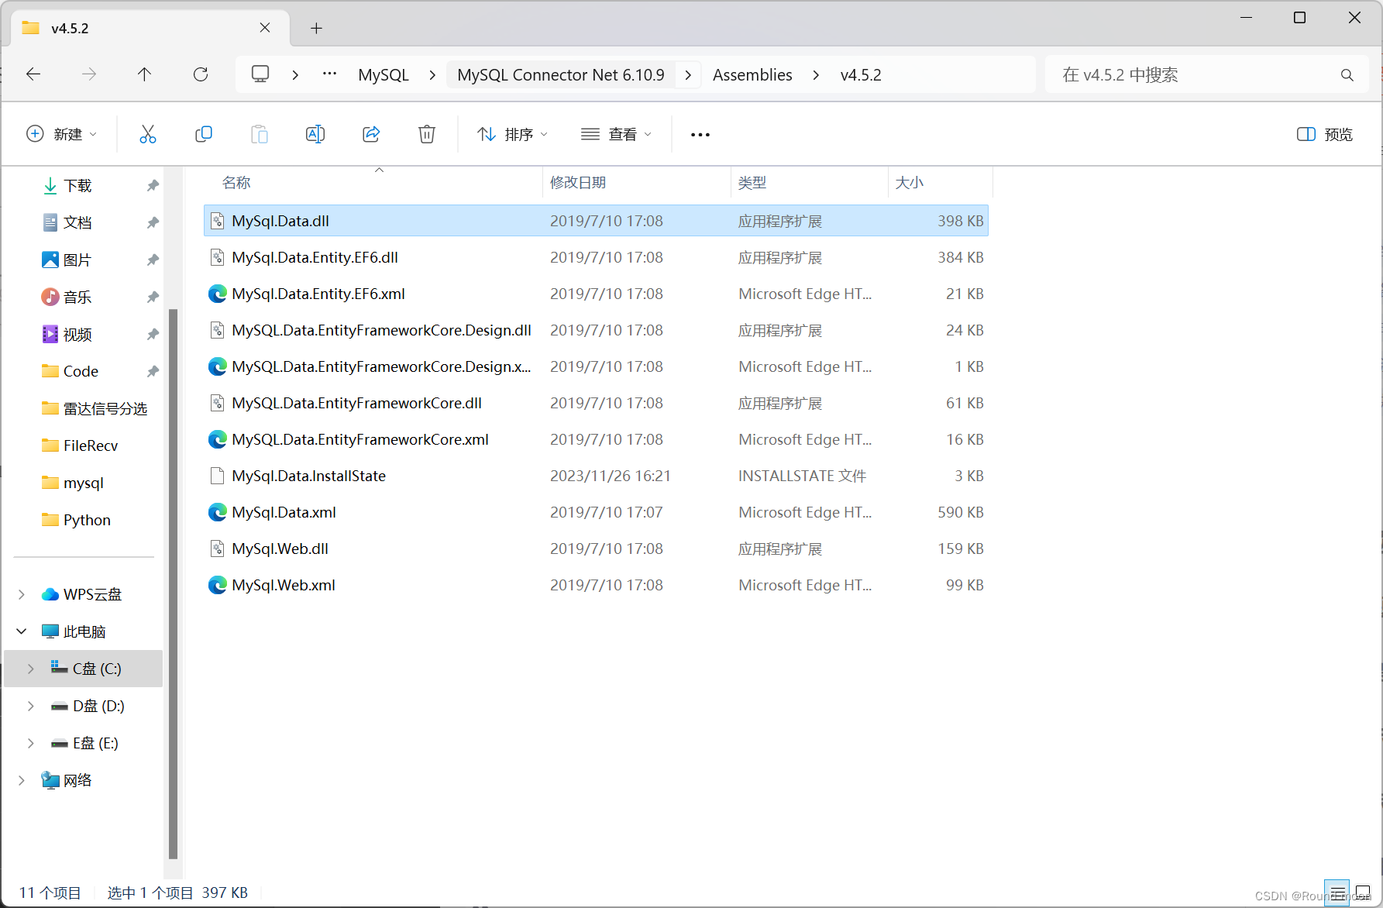This screenshot has height=908, width=1383.
Task: Click the search magnifier icon
Action: (1347, 75)
